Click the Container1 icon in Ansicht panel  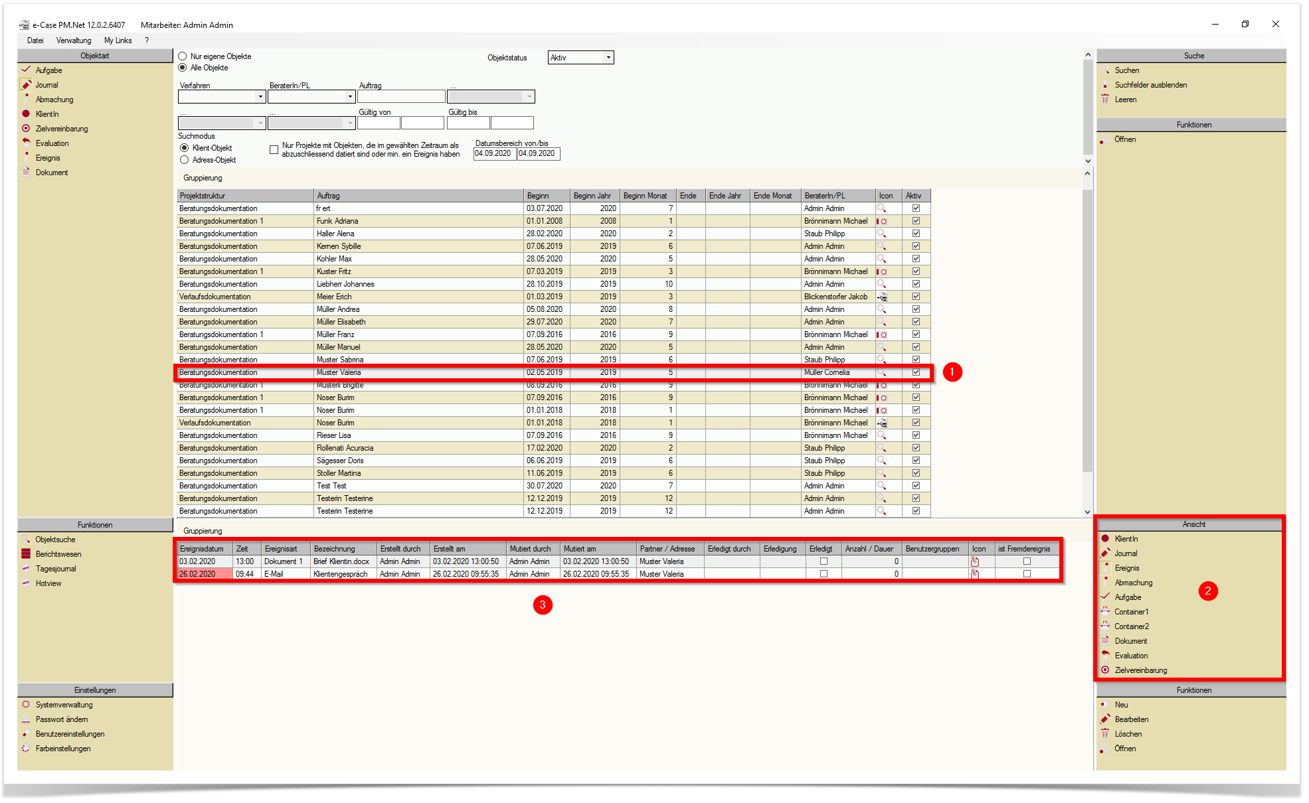[1105, 611]
